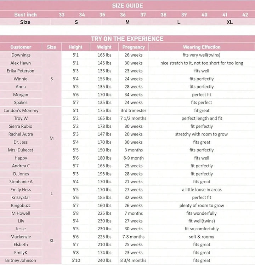Select the Height column header
255x265 pixels.
[x=75, y=47]
